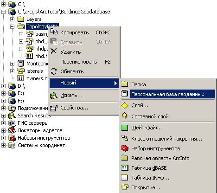
Task: Click the nhdpt point coverage icon
Action: pos(30,49)
